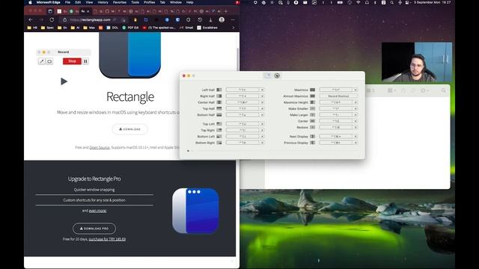Open a new Edge tab
Viewport: 479px width, 269px height.
(x=226, y=11)
